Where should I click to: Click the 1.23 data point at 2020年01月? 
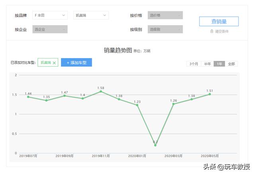137,105
